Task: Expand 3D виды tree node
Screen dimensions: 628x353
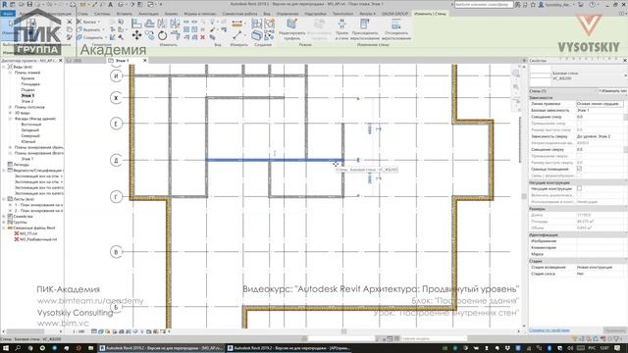Action: (x=10, y=113)
